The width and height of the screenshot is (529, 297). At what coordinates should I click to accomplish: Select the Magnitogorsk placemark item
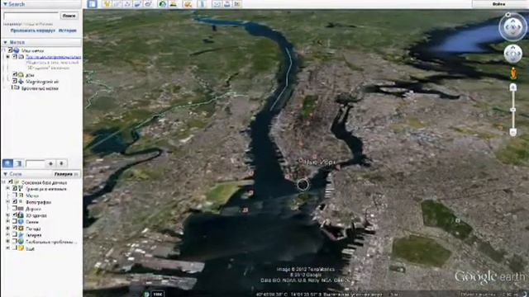coord(42,82)
